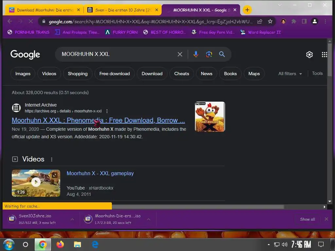
Task: Open Google quick settings gear
Action: [309, 55]
